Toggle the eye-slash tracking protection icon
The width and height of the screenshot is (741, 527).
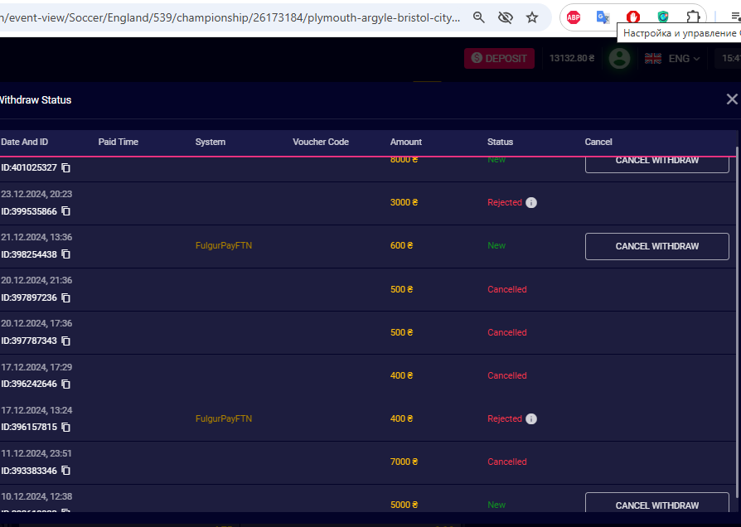[x=505, y=17]
